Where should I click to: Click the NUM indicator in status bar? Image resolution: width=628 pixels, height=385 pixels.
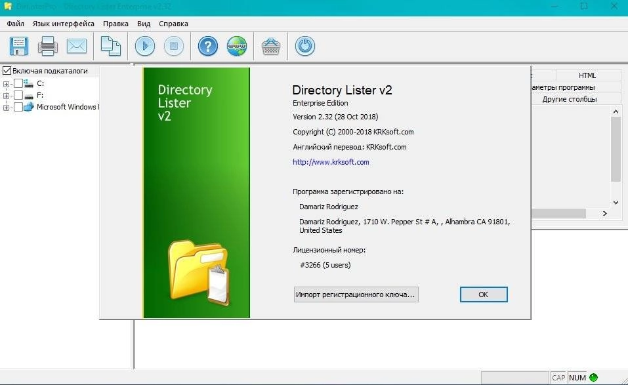click(x=577, y=378)
